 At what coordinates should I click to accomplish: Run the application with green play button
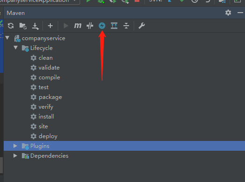tap(88, 1)
